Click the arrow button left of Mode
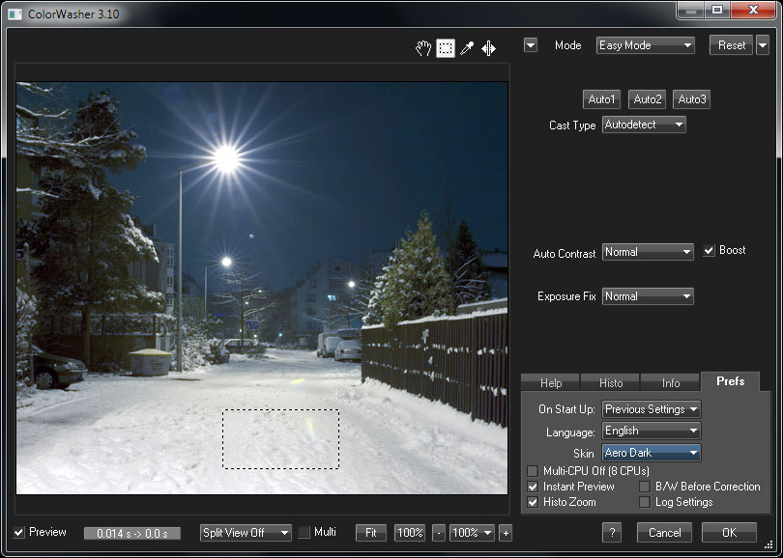This screenshot has width=783, height=558. pyautogui.click(x=531, y=45)
